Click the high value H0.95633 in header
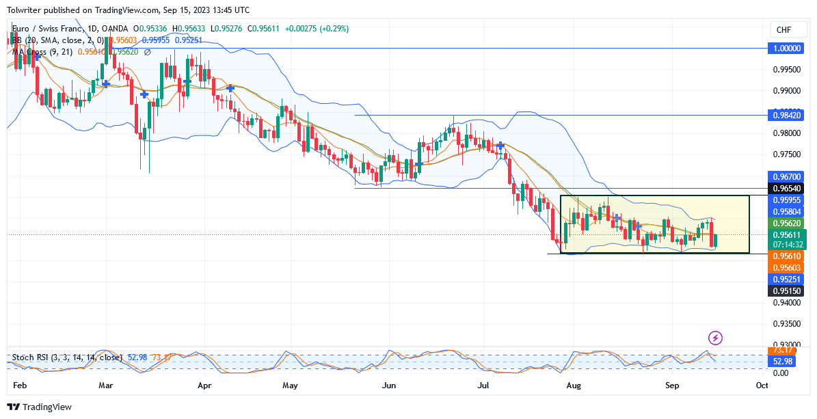Screen dimensions: 817x419 [x=187, y=29]
